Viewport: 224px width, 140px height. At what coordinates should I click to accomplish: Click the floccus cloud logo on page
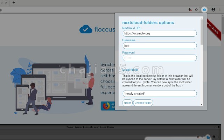pos(86,29)
